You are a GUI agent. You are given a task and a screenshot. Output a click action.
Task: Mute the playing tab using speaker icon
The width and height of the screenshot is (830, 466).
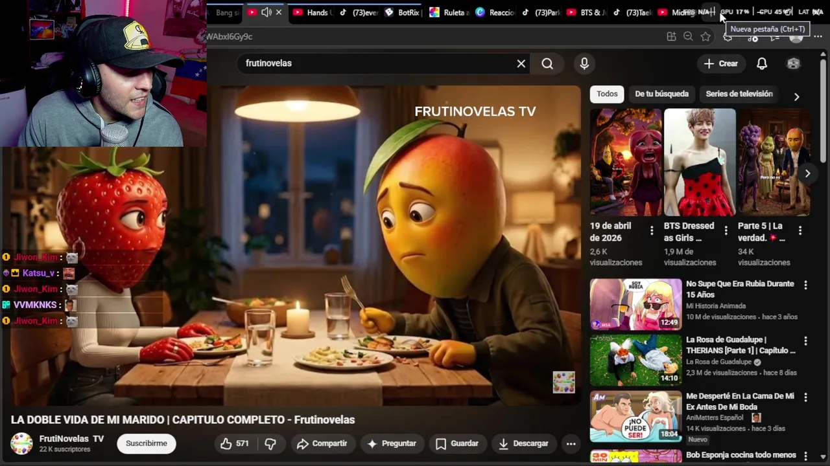tap(266, 12)
